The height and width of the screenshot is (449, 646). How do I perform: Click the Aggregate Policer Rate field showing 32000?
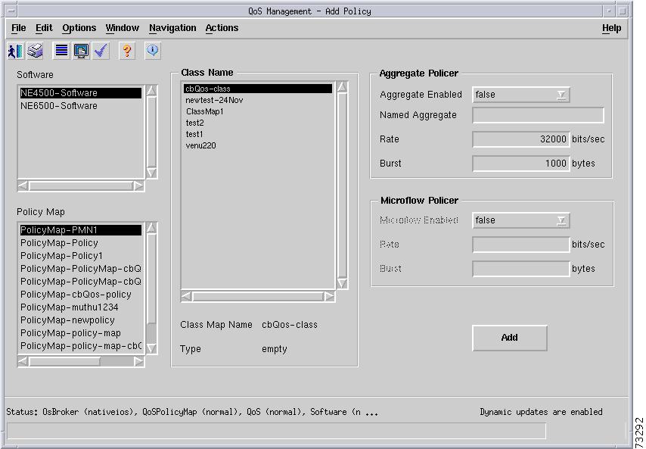(521, 139)
